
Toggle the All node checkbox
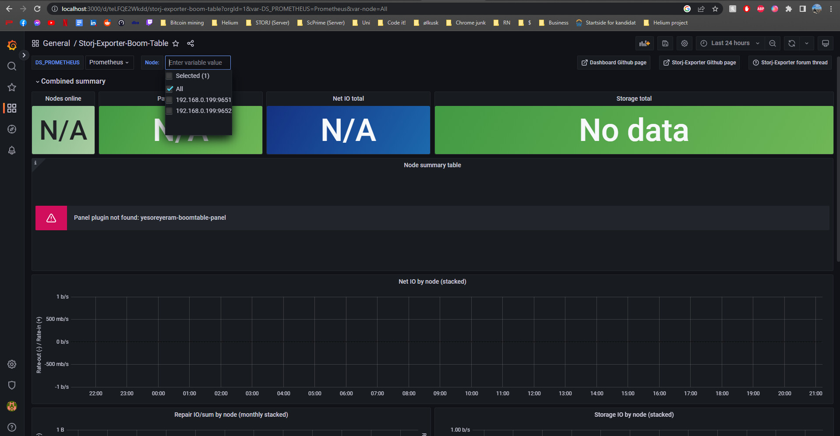pyautogui.click(x=170, y=89)
